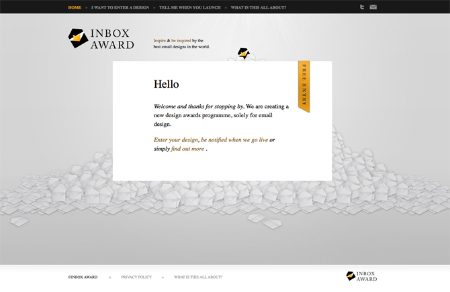Open the Privacy Policy footer link

(x=136, y=277)
